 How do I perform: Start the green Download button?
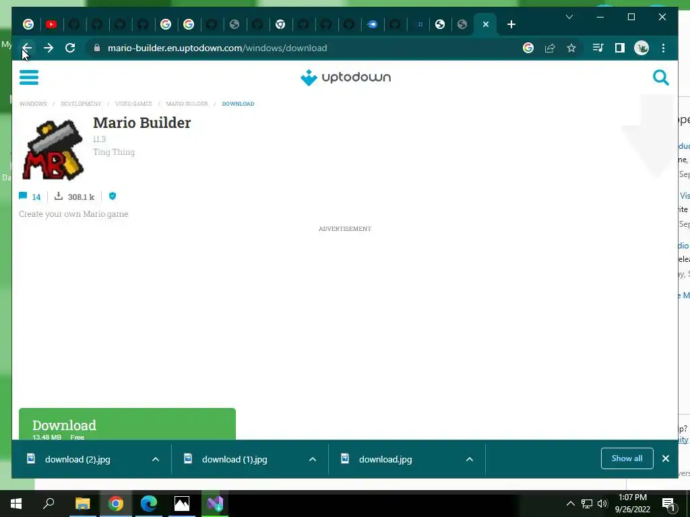tap(127, 424)
